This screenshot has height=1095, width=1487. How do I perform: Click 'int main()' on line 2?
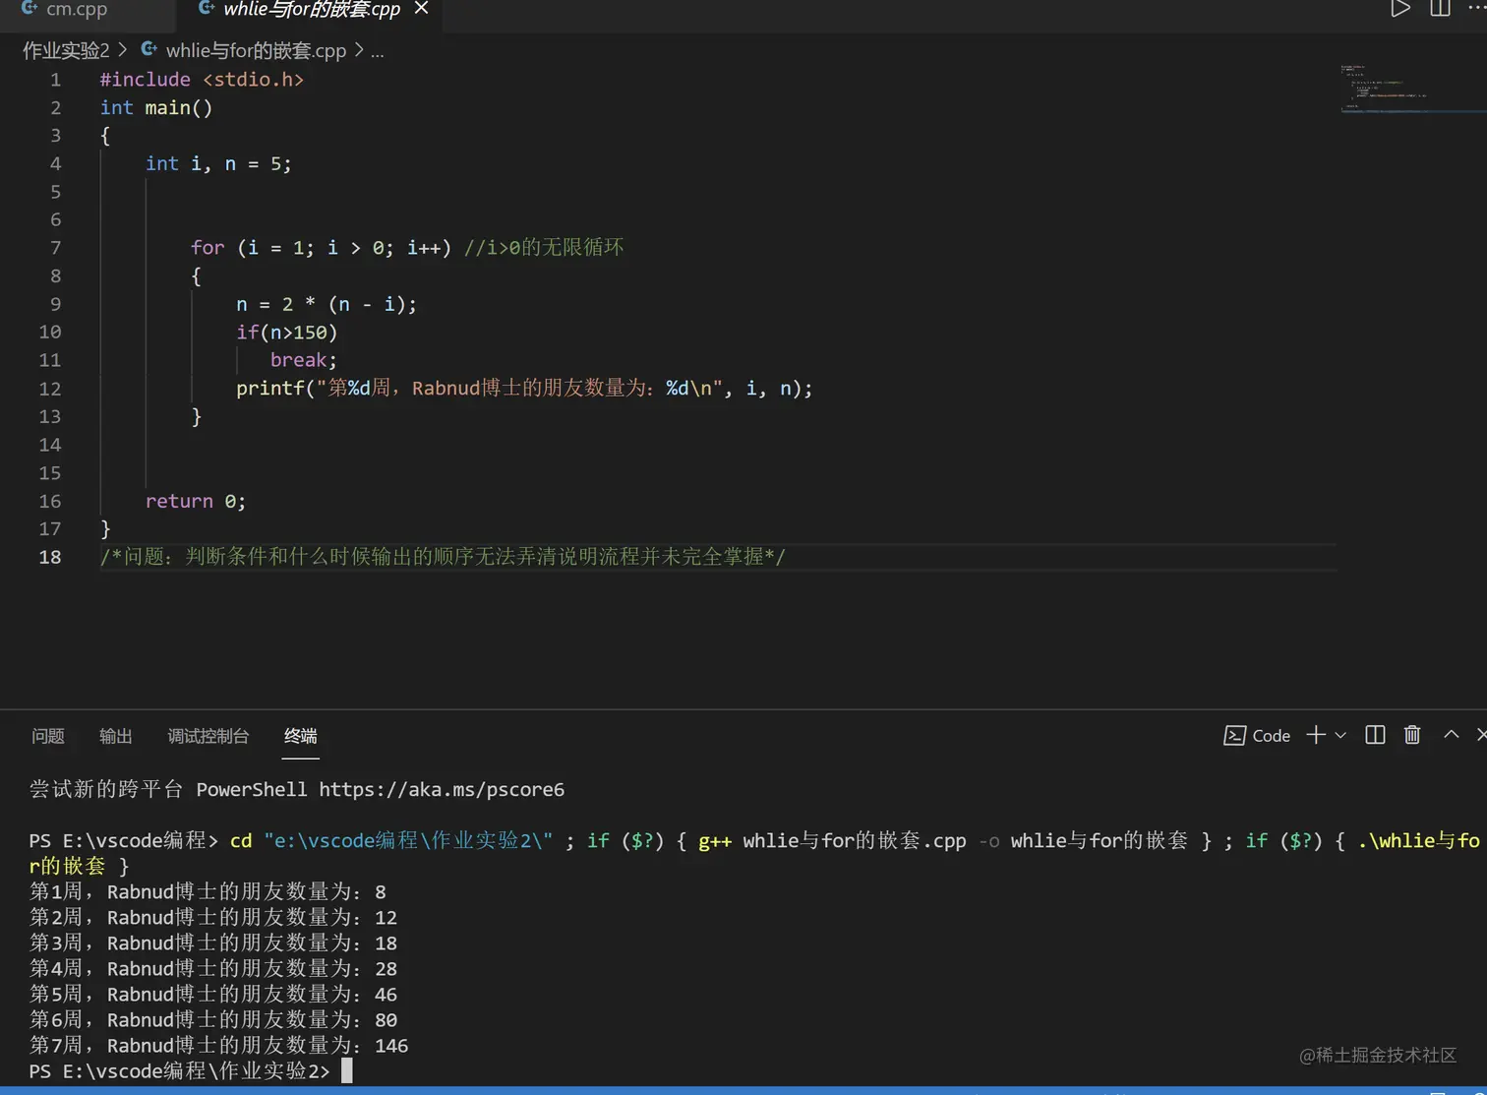[156, 107]
